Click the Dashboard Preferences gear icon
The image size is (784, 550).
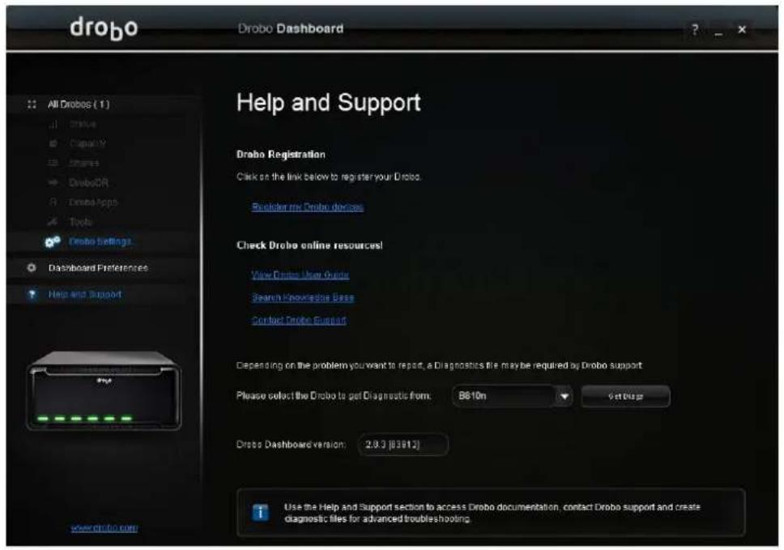click(32, 268)
